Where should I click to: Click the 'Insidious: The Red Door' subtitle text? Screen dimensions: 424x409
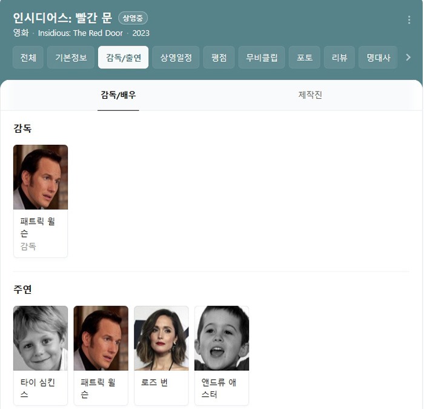(81, 33)
